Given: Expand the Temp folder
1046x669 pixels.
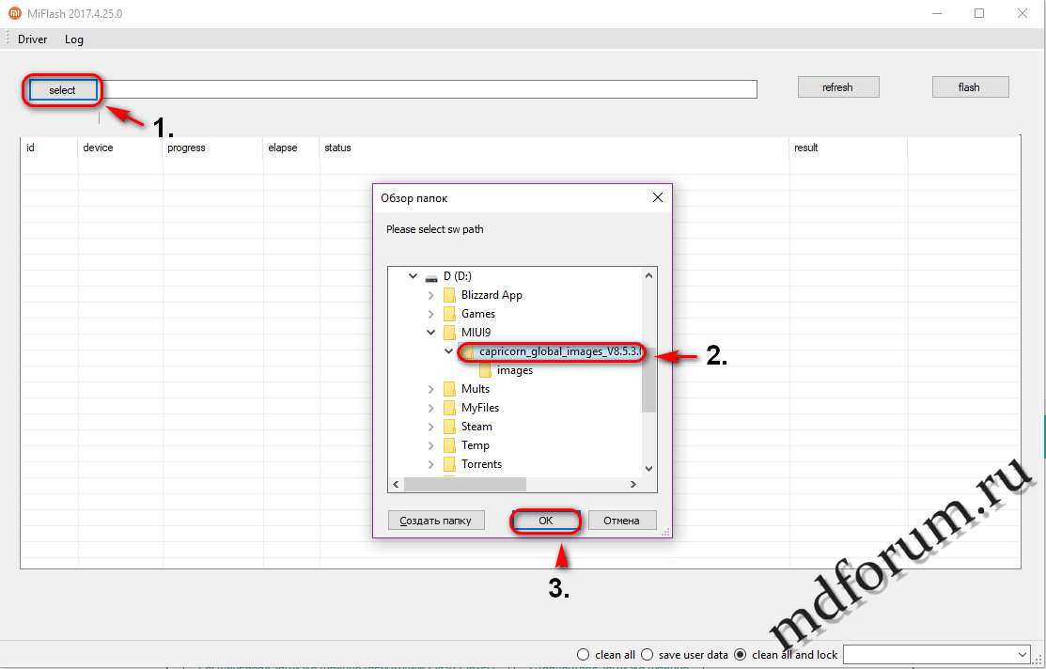Looking at the screenshot, I should click(431, 444).
